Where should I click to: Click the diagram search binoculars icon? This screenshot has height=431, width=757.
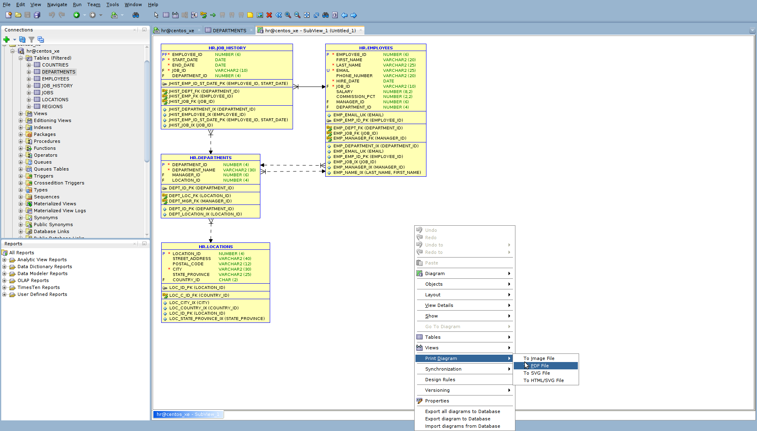click(325, 15)
